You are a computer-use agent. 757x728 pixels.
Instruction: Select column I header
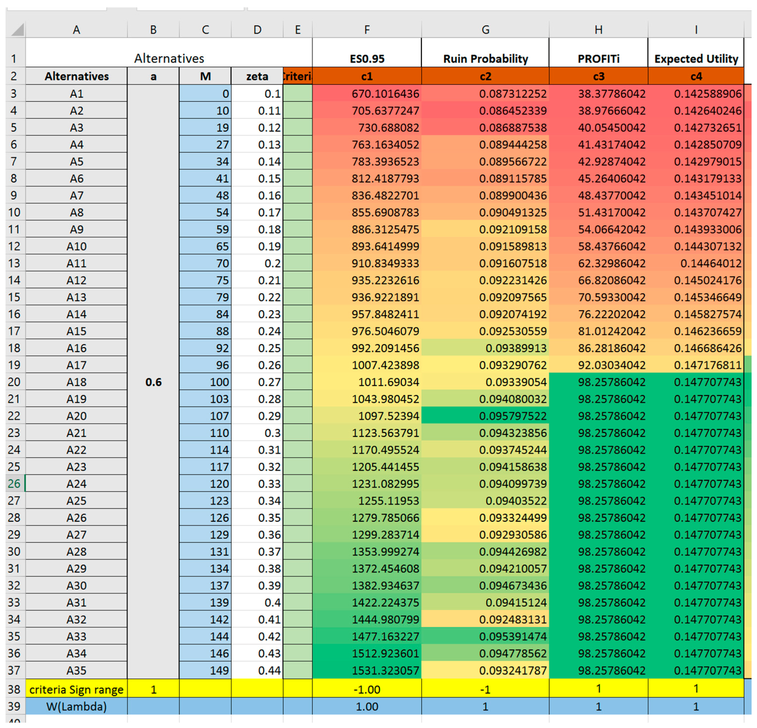696,30
